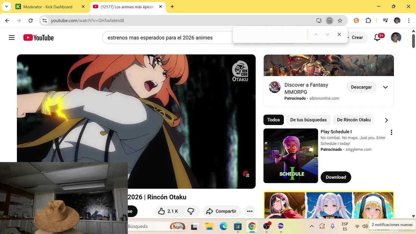The height and width of the screenshot is (234, 416).
Task: Open the Chrome profile avatar
Action: [397, 20]
